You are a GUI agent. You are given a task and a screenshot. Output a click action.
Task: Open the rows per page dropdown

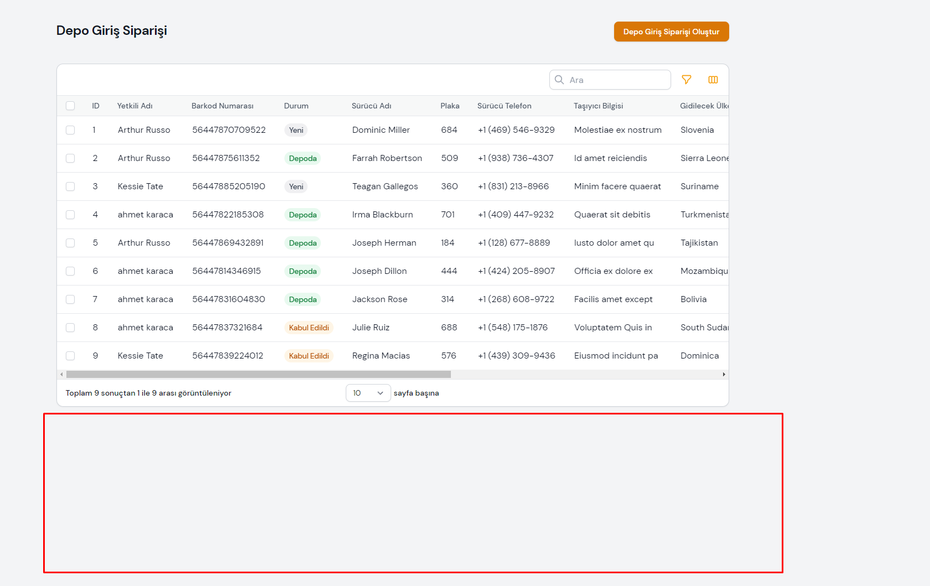coord(368,393)
